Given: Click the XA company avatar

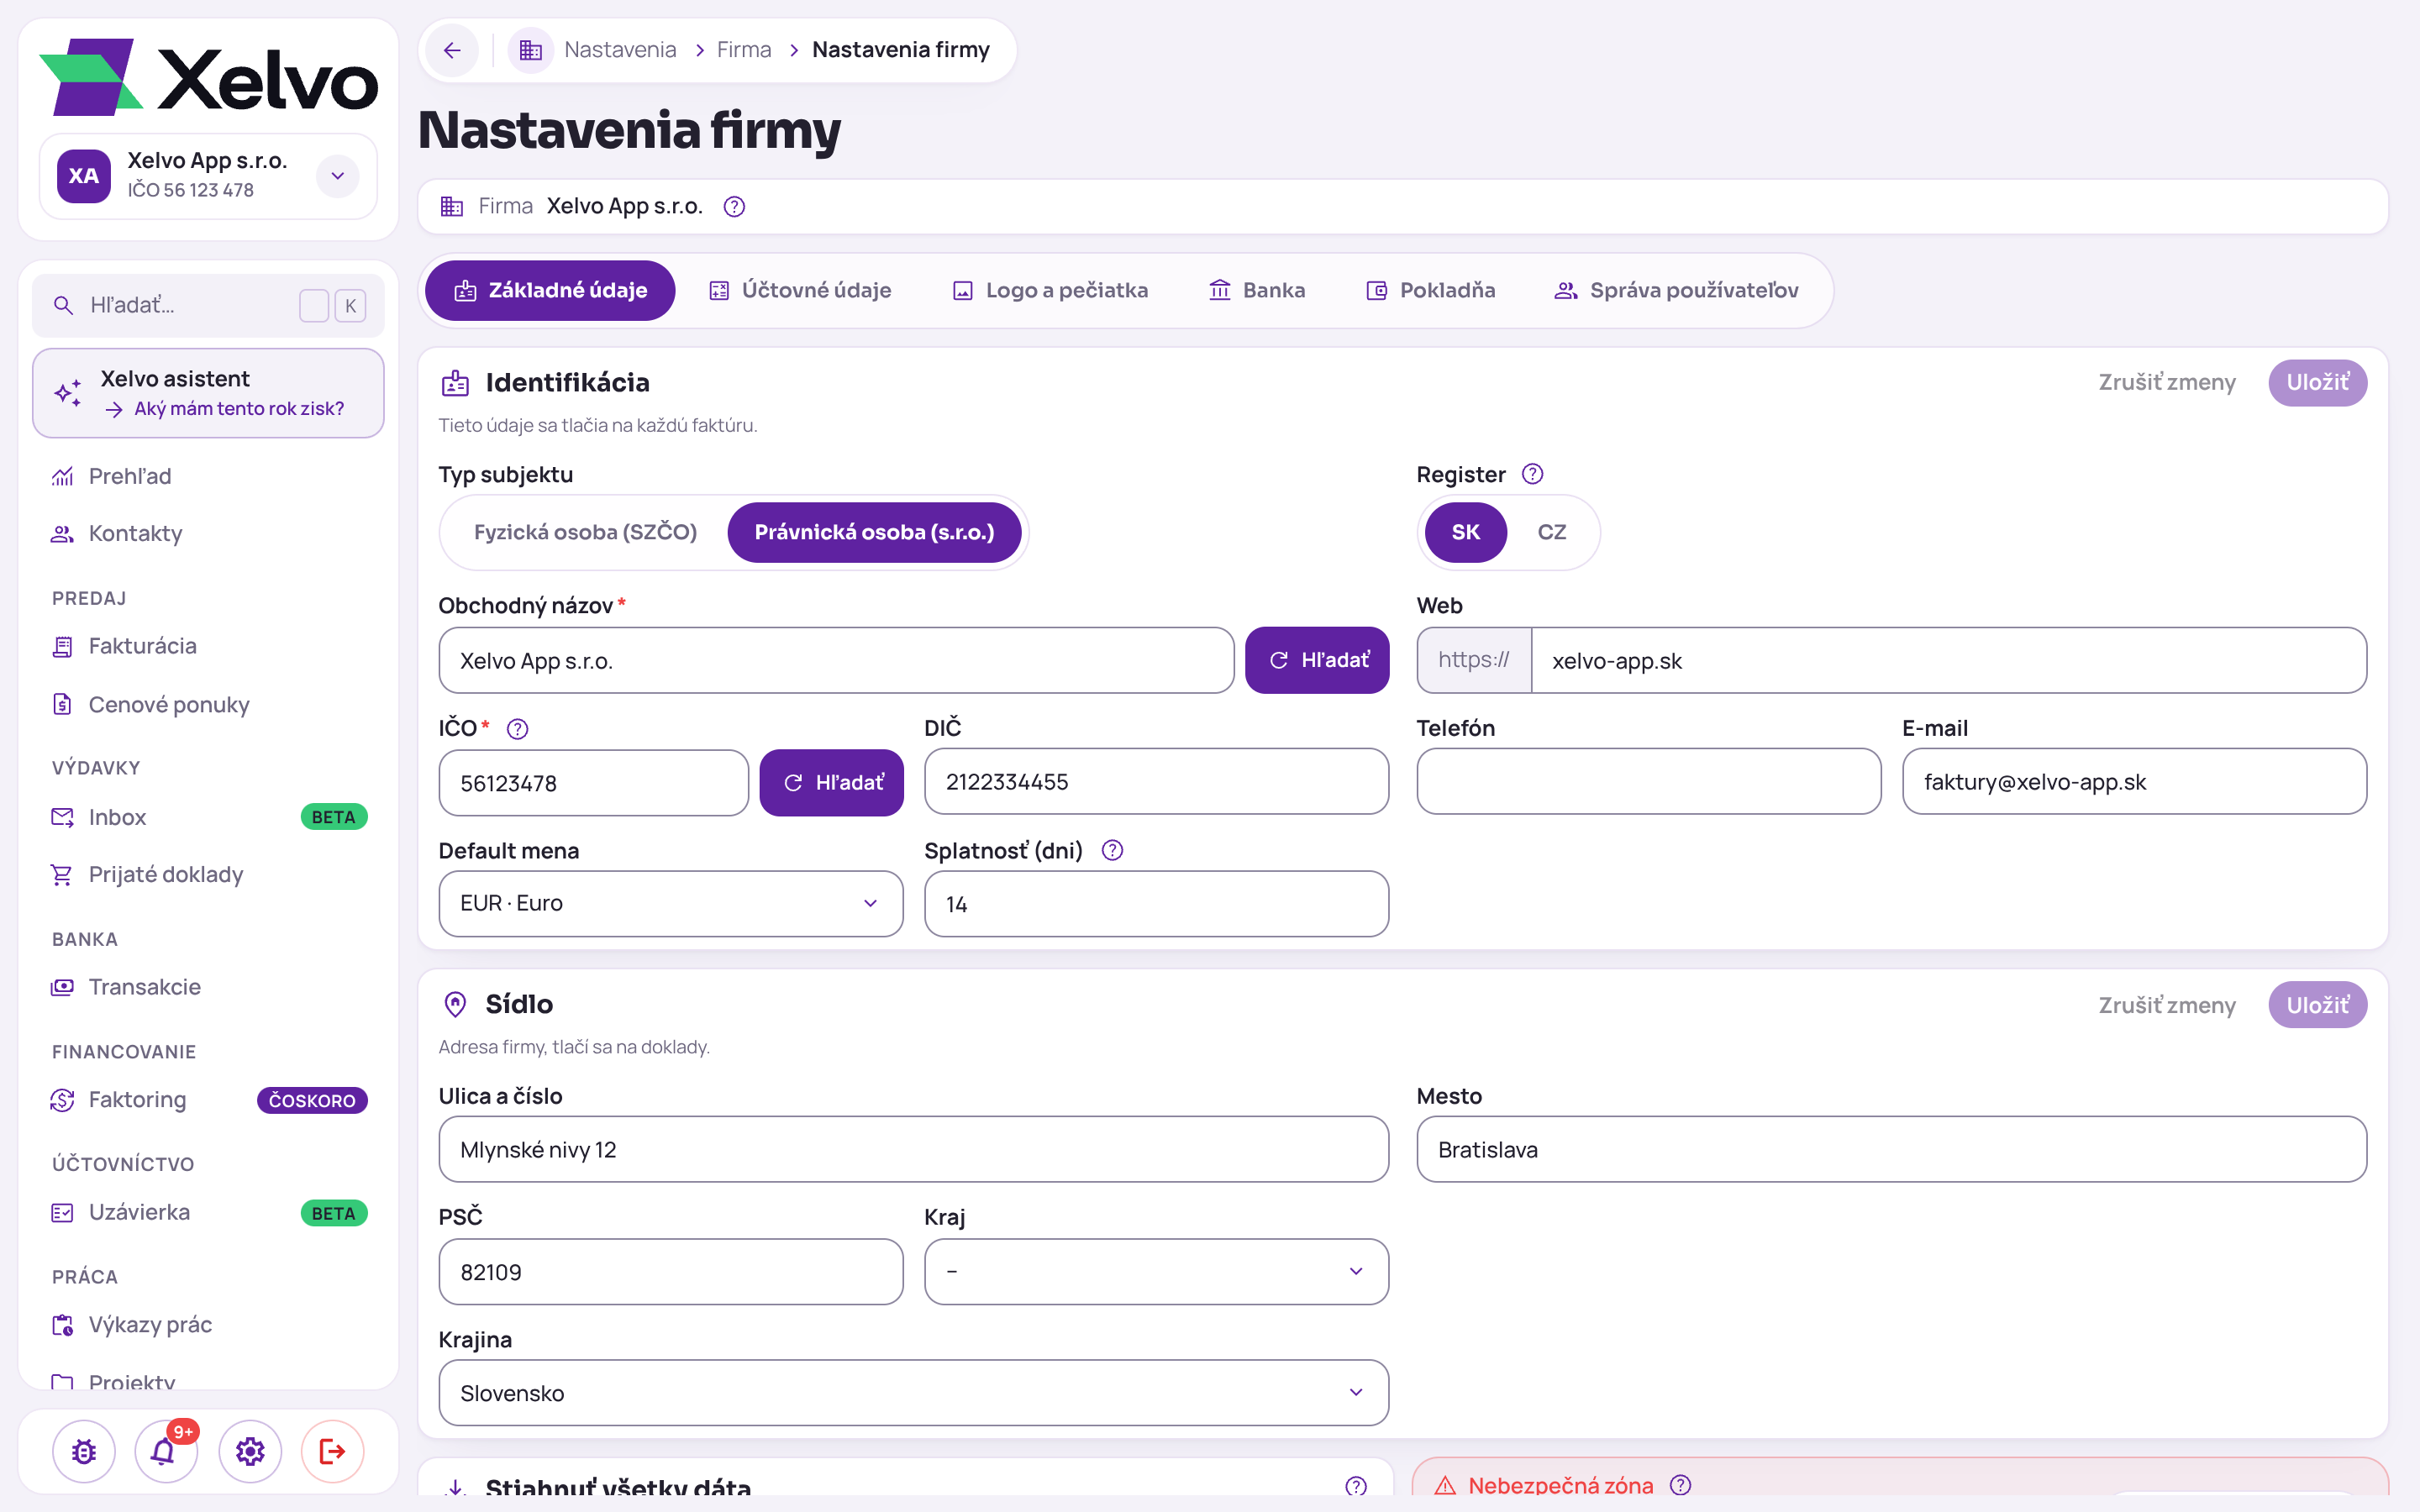Looking at the screenshot, I should pyautogui.click(x=84, y=176).
